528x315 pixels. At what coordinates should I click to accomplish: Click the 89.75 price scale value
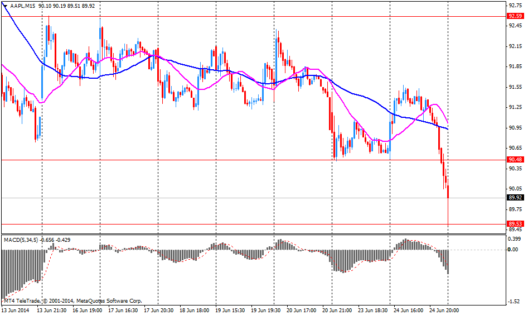click(x=516, y=209)
